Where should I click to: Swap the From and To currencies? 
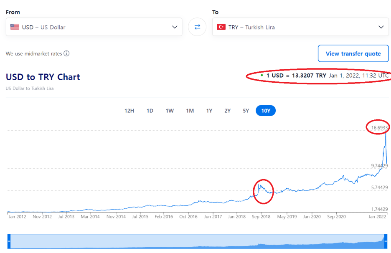point(197,27)
